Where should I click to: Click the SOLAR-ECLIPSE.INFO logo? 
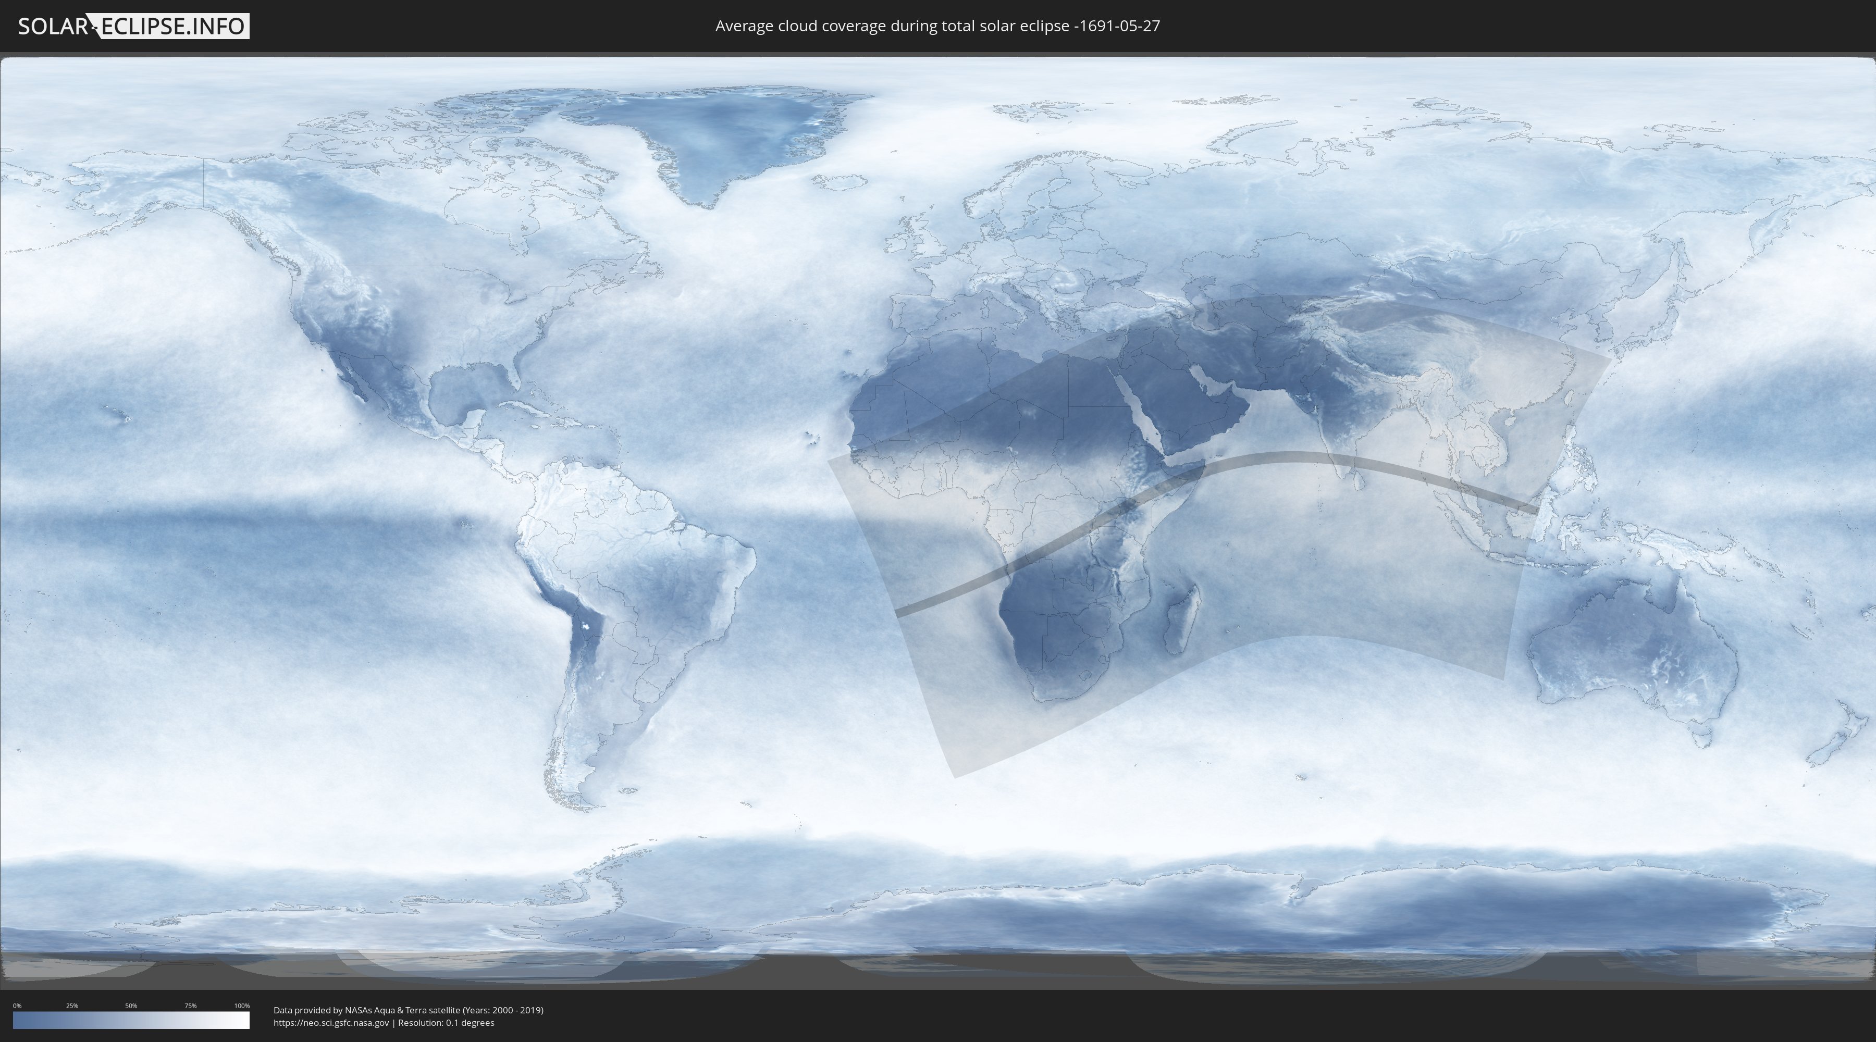133,26
